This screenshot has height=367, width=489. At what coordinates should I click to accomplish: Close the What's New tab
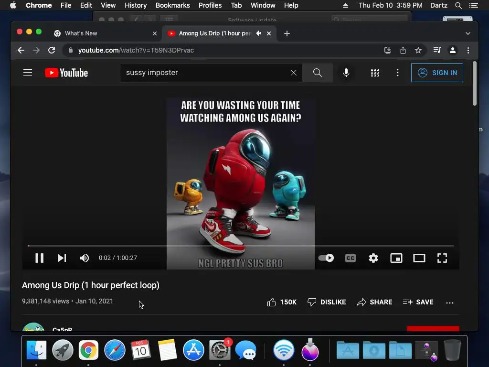[x=155, y=33]
